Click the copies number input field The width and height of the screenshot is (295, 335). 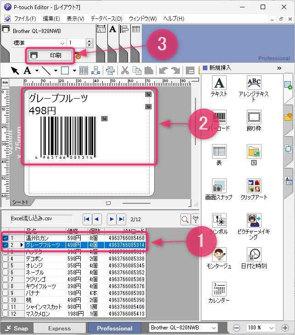pos(77,43)
